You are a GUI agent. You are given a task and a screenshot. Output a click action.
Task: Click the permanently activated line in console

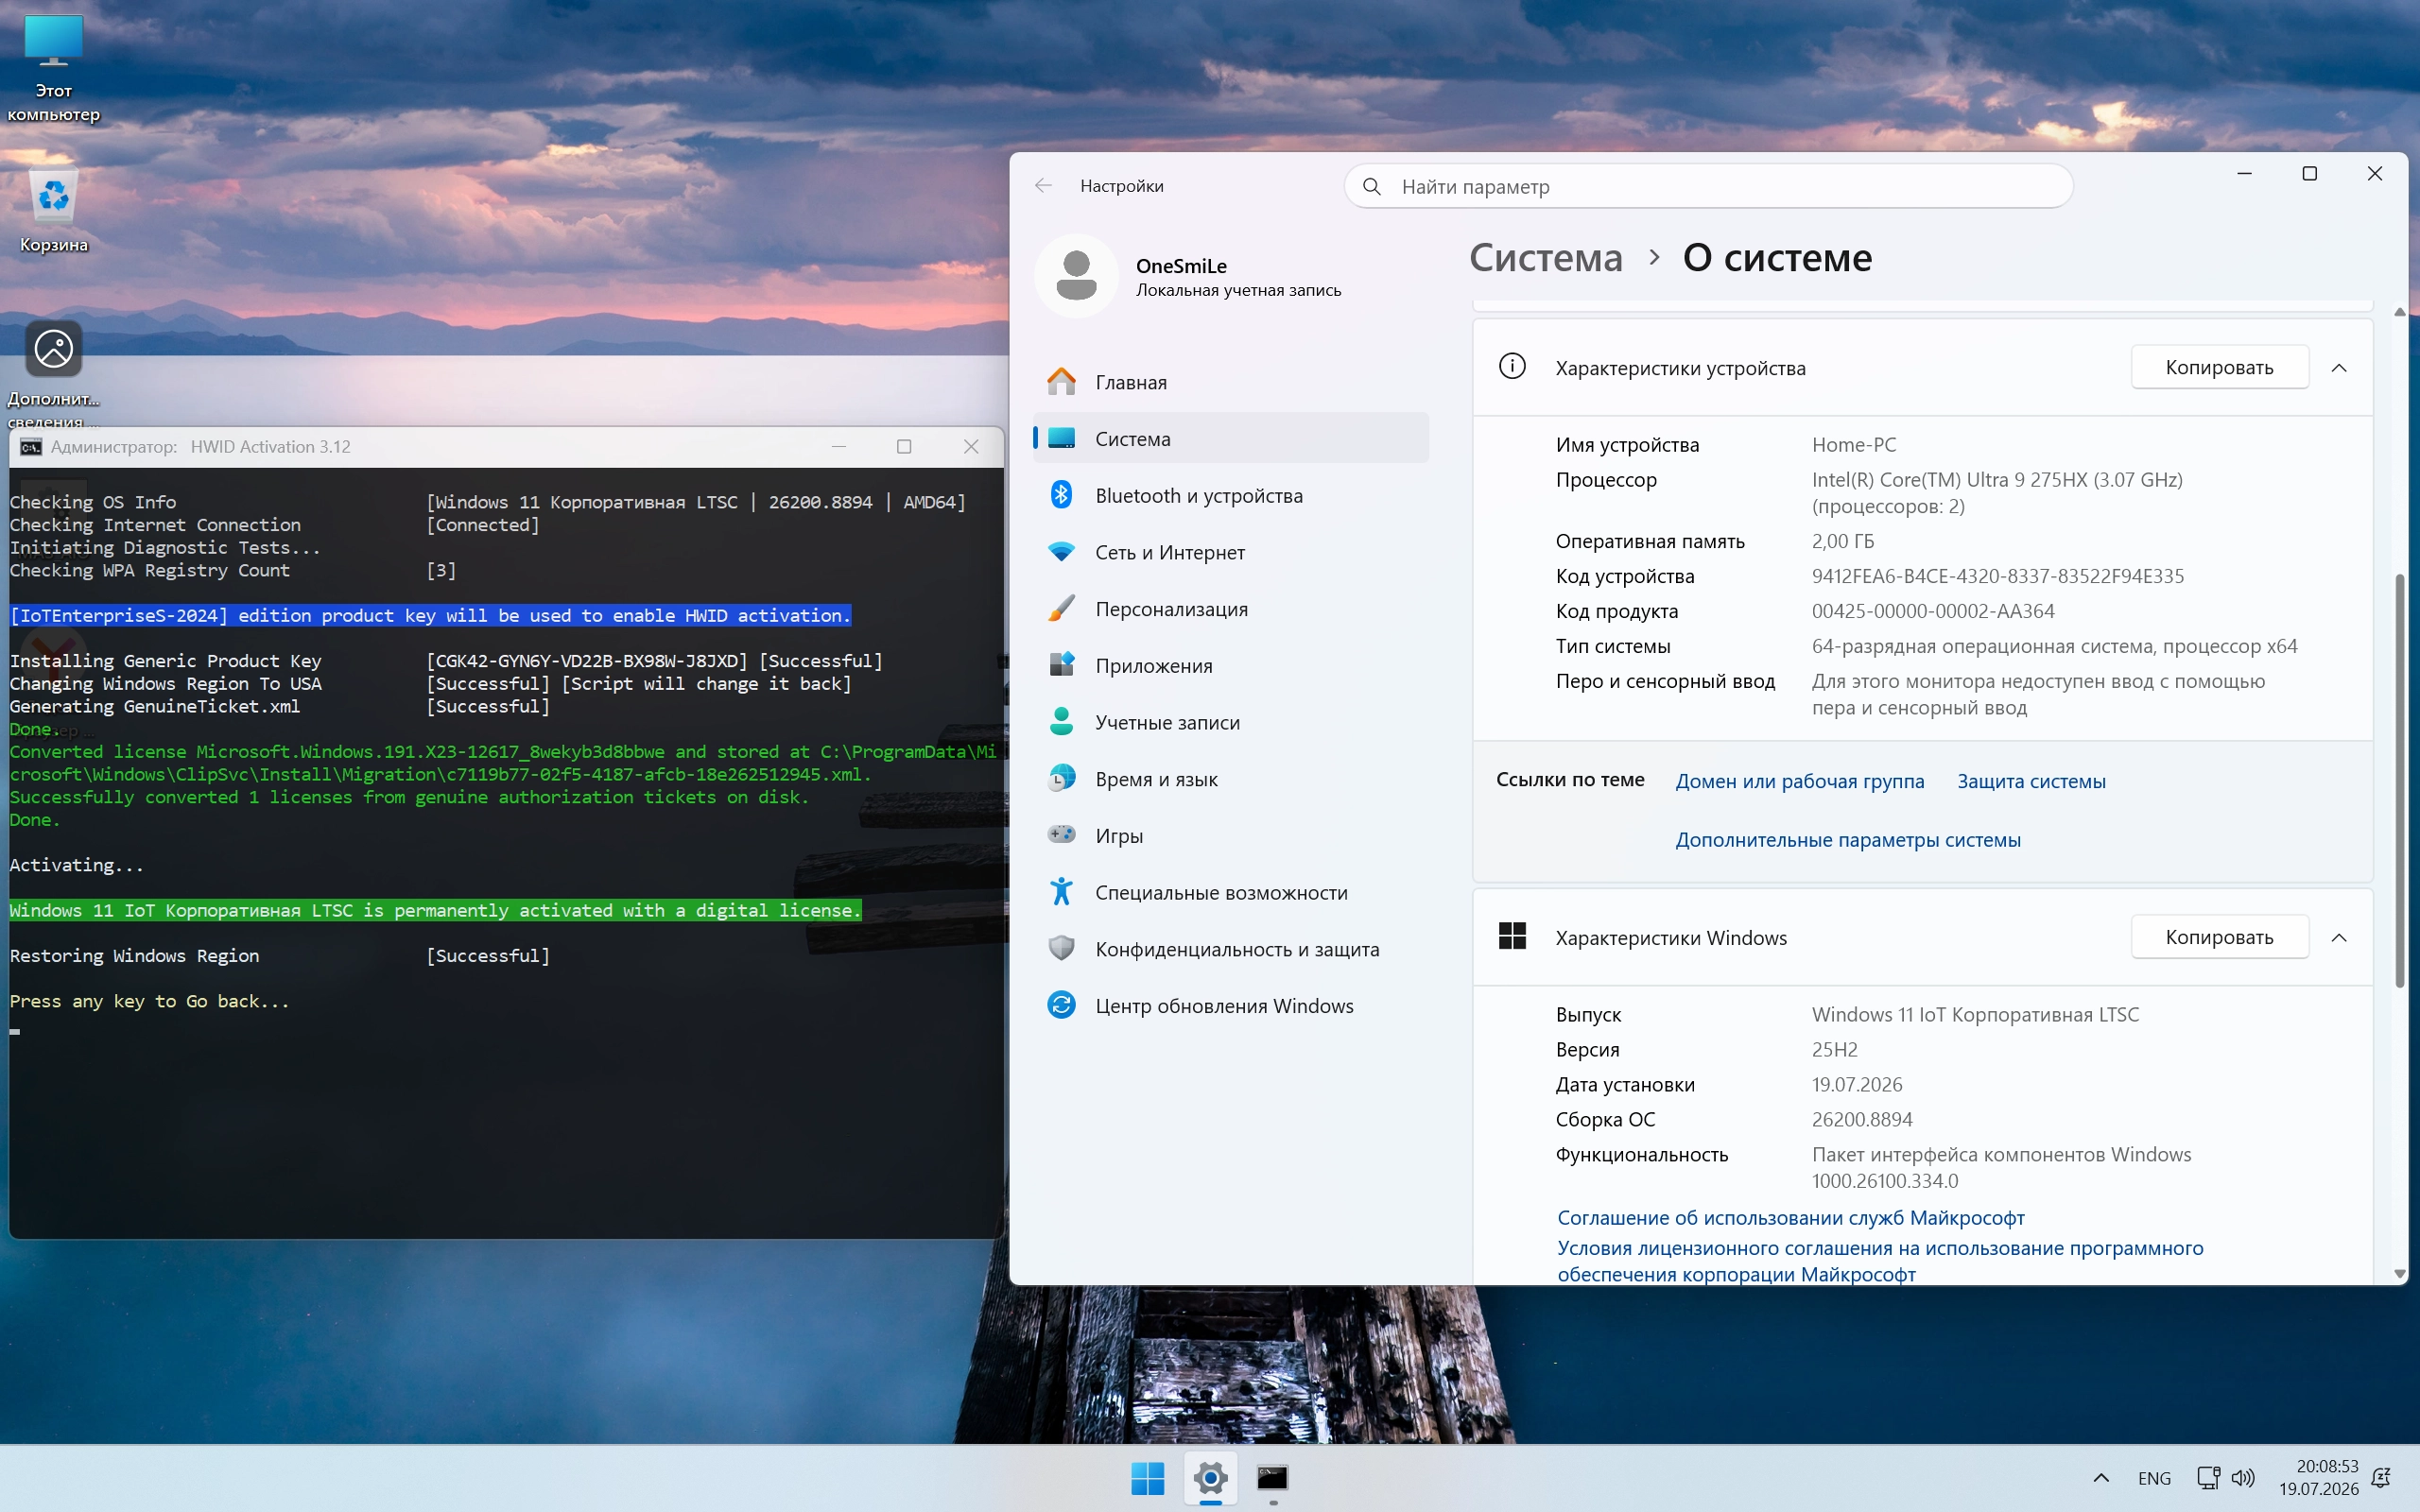[x=435, y=911]
